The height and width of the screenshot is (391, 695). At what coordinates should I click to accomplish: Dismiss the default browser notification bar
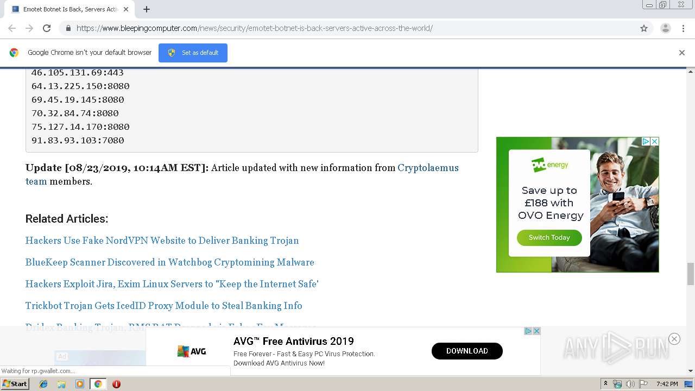(x=682, y=53)
